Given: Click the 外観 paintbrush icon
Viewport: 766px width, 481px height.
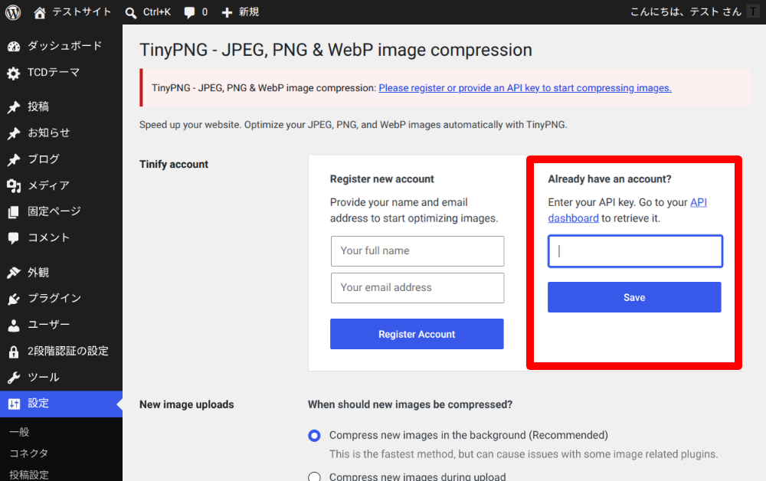Looking at the screenshot, I should [14, 273].
